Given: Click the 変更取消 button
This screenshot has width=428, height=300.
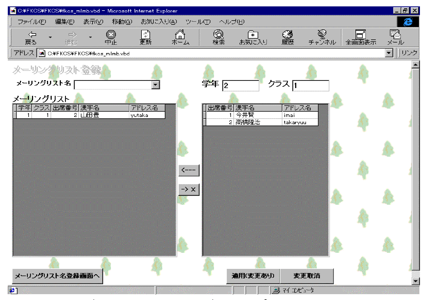Looking at the screenshot, I should point(307,276).
